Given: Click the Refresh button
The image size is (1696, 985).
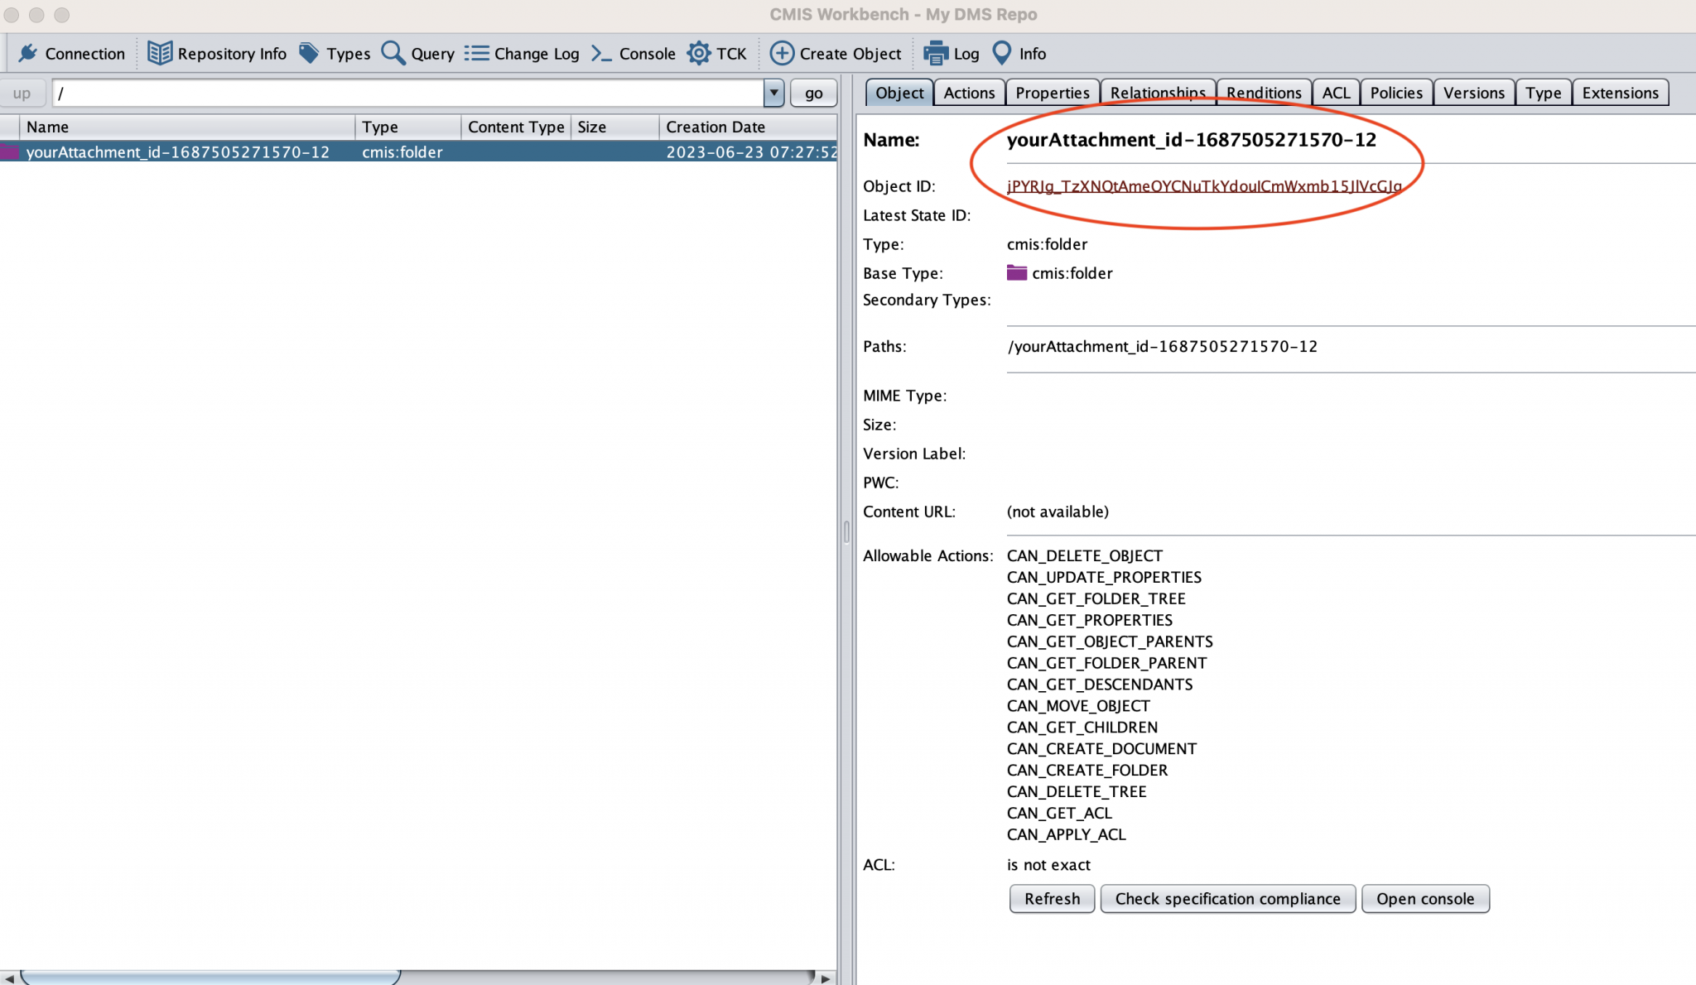Looking at the screenshot, I should point(1051,898).
